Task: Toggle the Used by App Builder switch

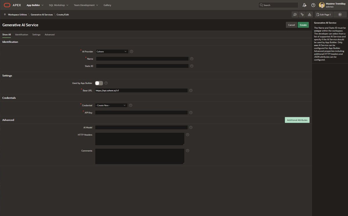Action: click(99, 83)
